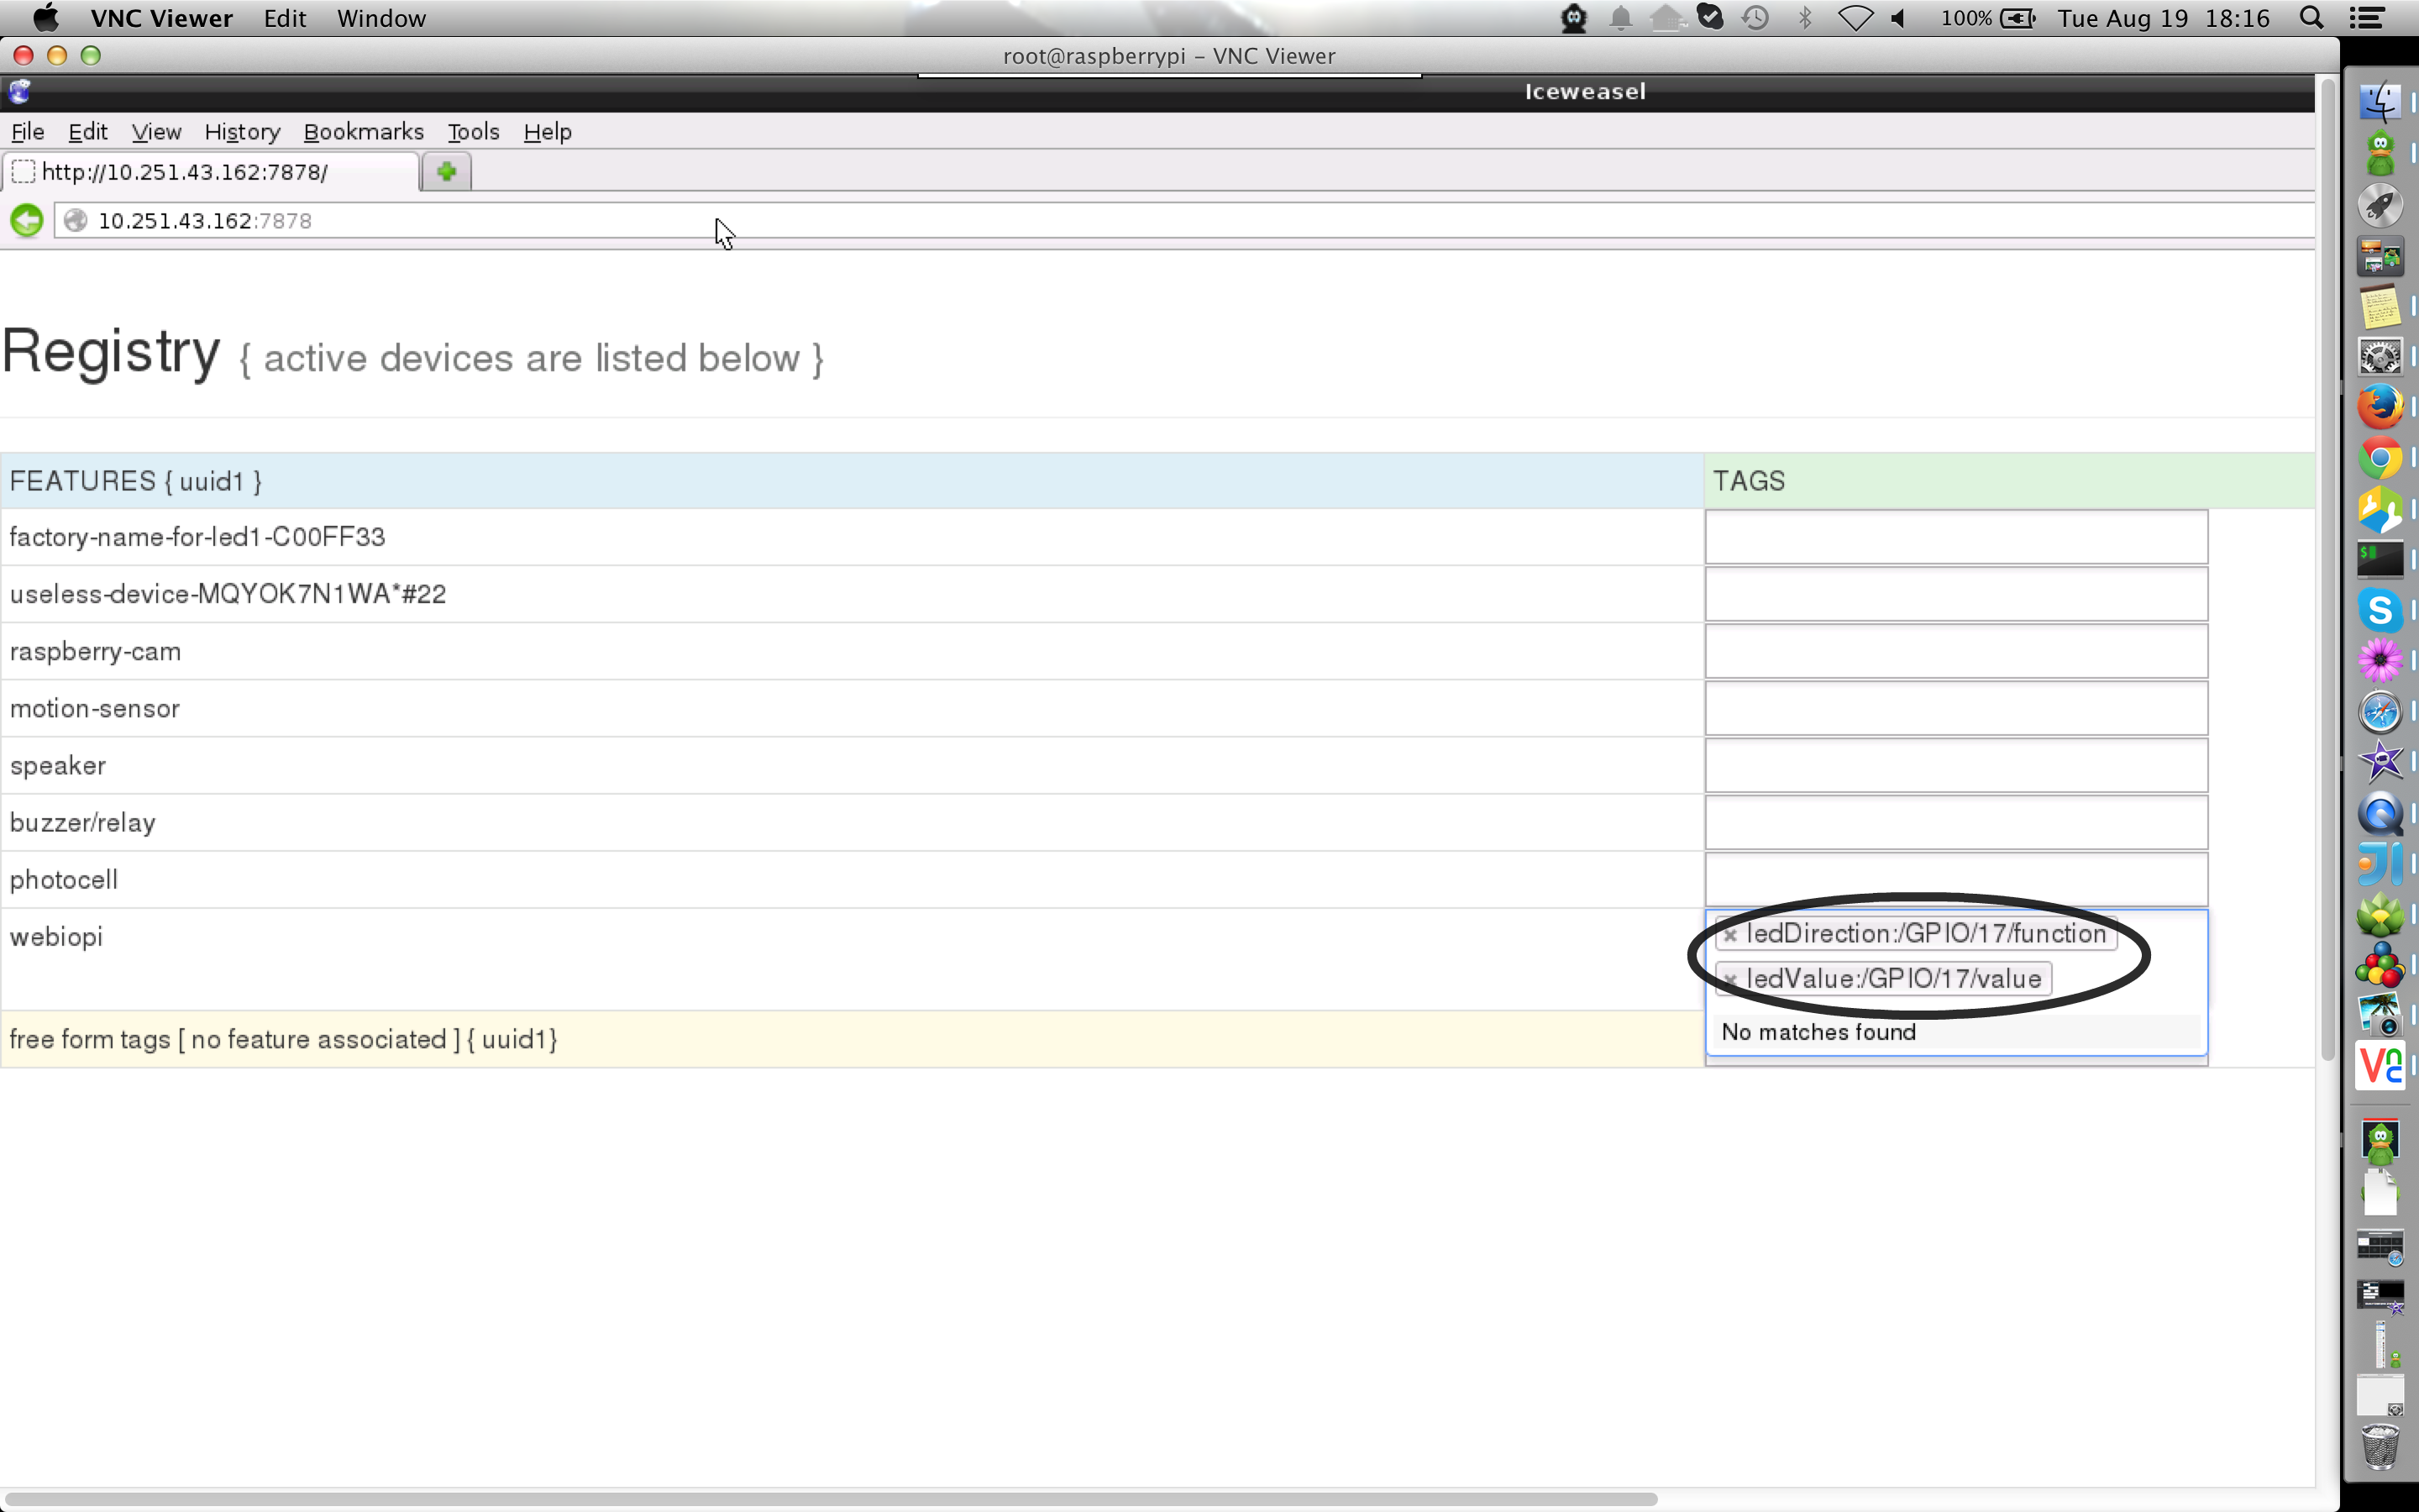The image size is (2419, 1512).
Task: Open Google Chrome from the dock
Action: [x=2380, y=459]
